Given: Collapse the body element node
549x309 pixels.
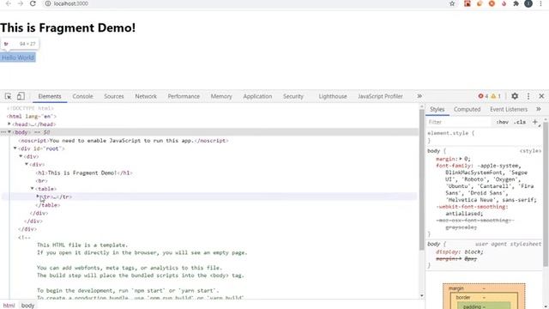Looking at the screenshot, I should point(9,132).
